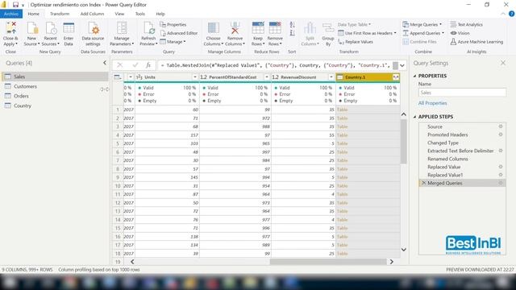Open Recent Sources list
This screenshot has height=290, width=516.
(x=50, y=34)
